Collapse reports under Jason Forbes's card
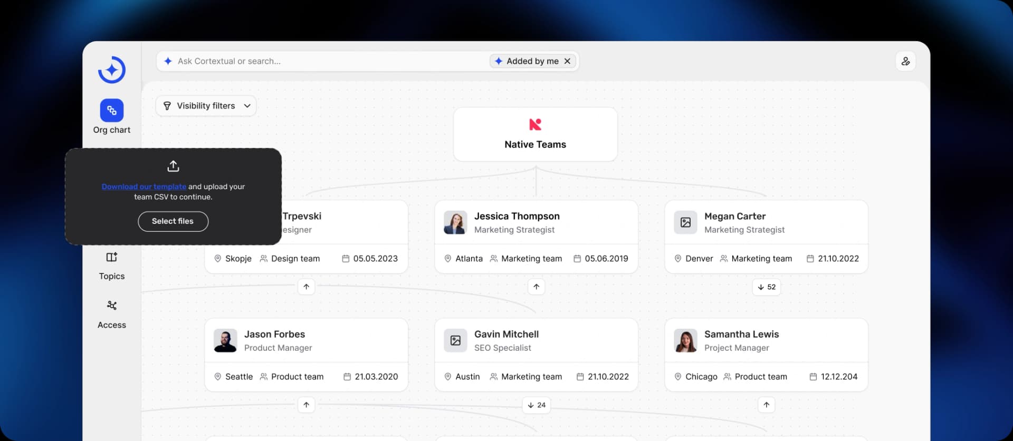Screen dimensions: 1013x441 [x=307, y=405]
